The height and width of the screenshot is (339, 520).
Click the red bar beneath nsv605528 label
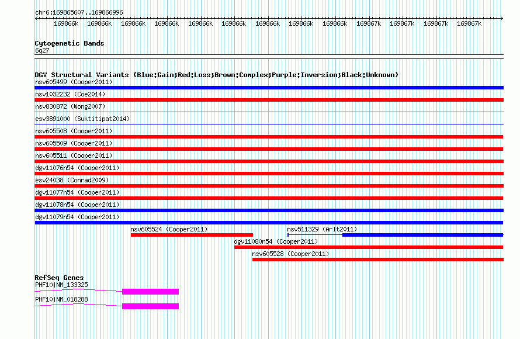[x=377, y=260]
